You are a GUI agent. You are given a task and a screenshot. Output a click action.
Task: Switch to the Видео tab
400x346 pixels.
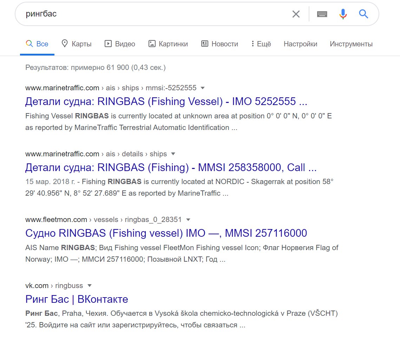tap(120, 44)
